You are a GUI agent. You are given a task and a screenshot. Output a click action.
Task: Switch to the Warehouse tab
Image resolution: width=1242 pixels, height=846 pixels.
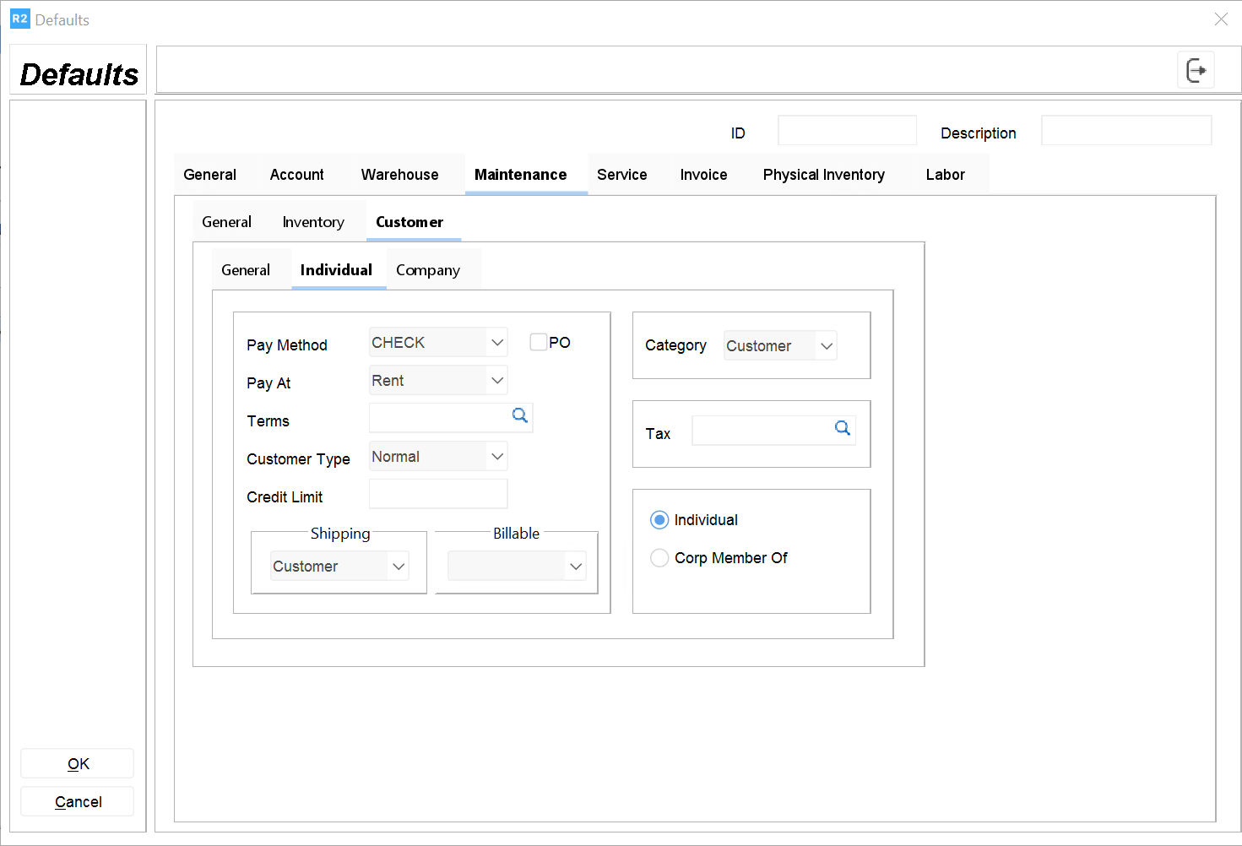tap(399, 175)
